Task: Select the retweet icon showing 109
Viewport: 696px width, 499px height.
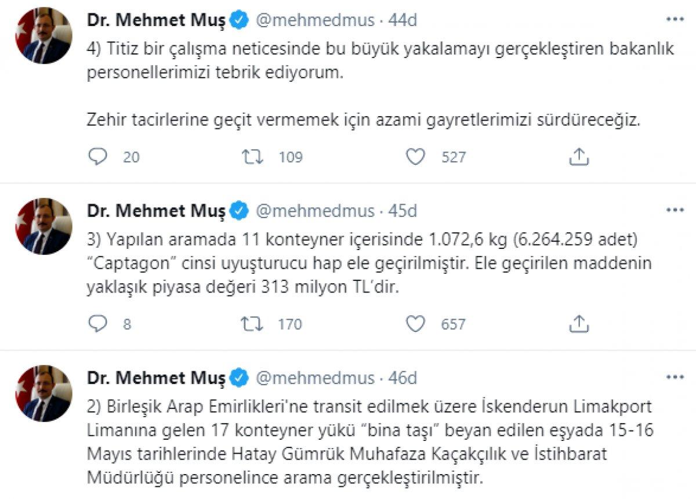Action: pos(253,156)
